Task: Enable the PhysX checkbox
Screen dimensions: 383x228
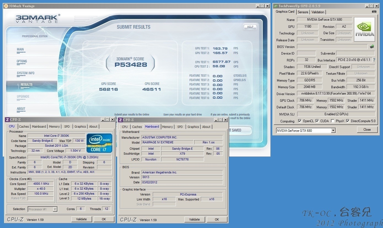Action: click(333, 121)
